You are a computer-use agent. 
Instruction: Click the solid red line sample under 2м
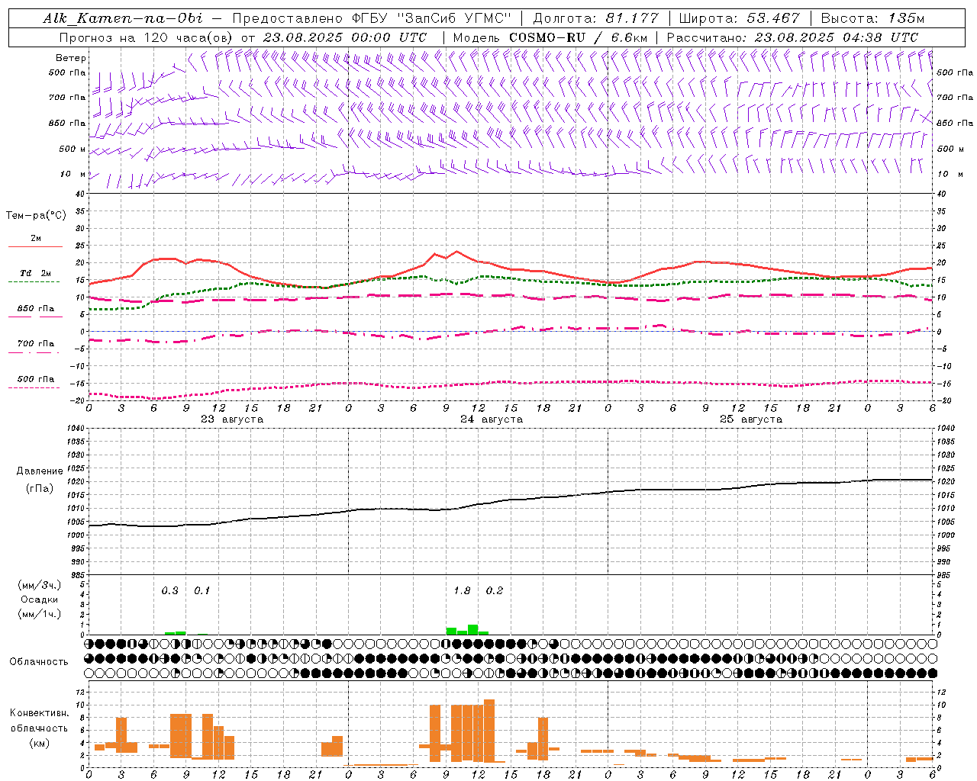click(x=35, y=247)
